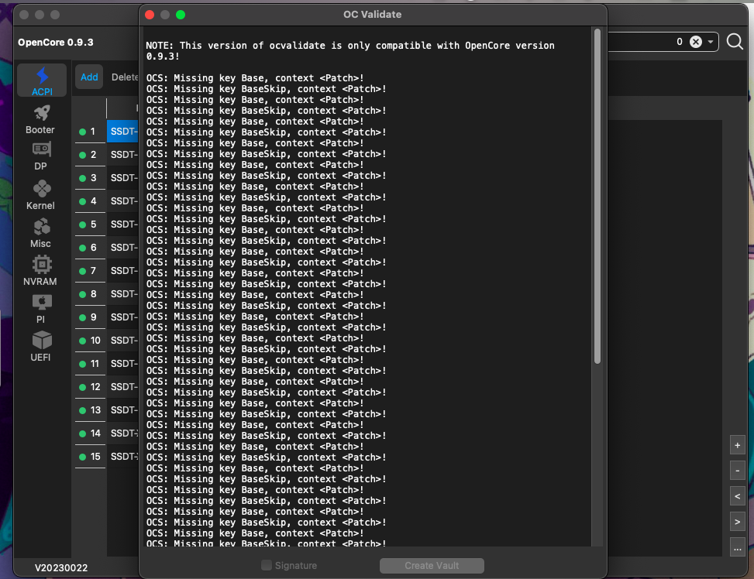Screen dimensions: 754x579
Task: Go to the Misc section
Action: point(40,231)
